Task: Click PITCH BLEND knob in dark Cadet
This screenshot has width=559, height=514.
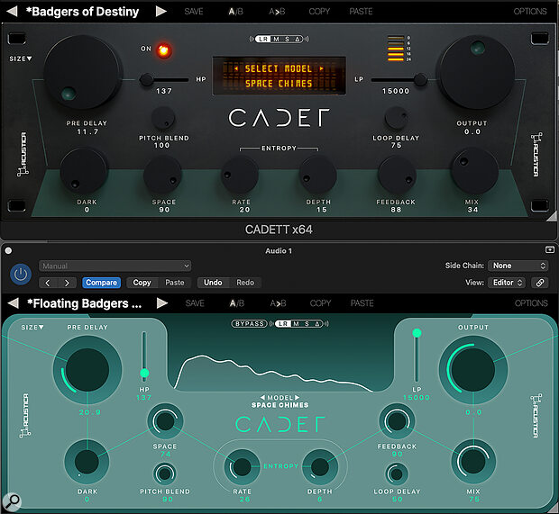Action: pos(163,118)
